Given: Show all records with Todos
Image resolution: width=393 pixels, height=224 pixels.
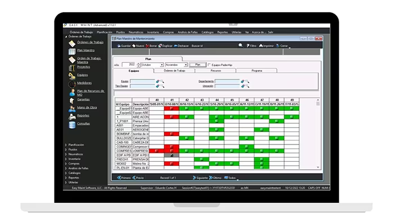Looking at the screenshot, I should [x=230, y=178].
